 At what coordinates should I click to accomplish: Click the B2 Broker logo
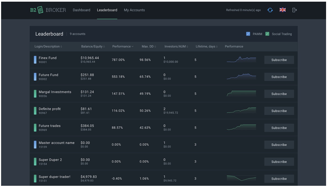48,10
